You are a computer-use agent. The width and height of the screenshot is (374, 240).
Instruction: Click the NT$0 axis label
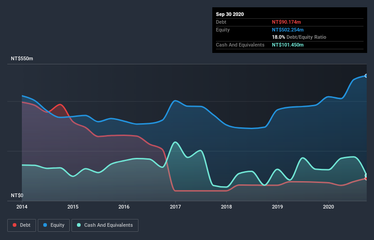pyautogui.click(x=17, y=195)
